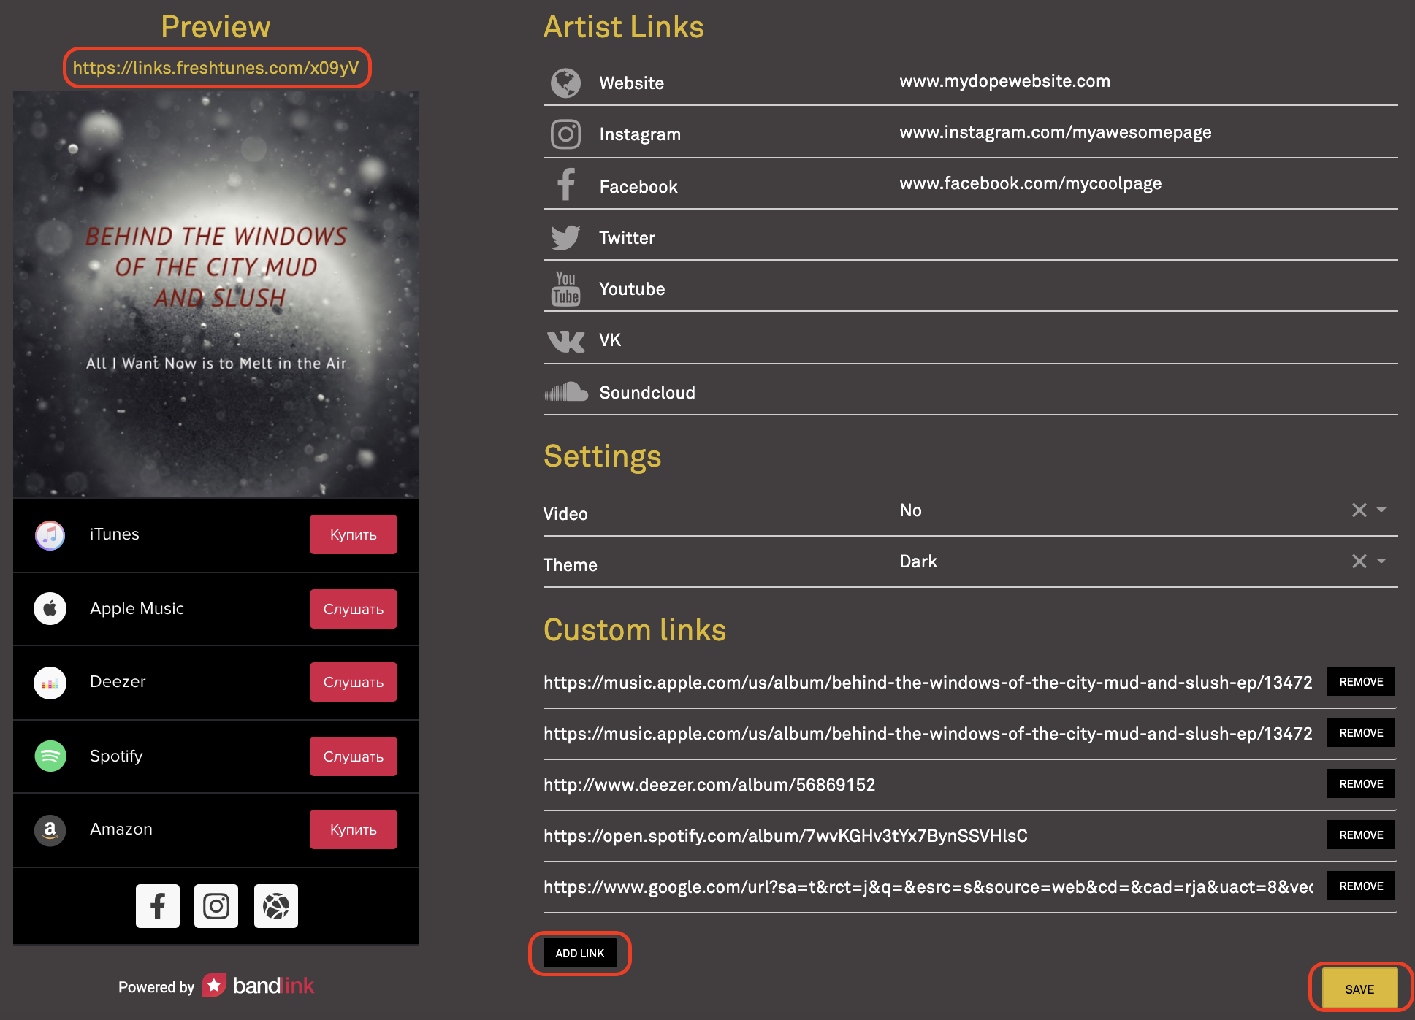Click the Twitter bird icon
1415x1020 pixels.
[565, 237]
